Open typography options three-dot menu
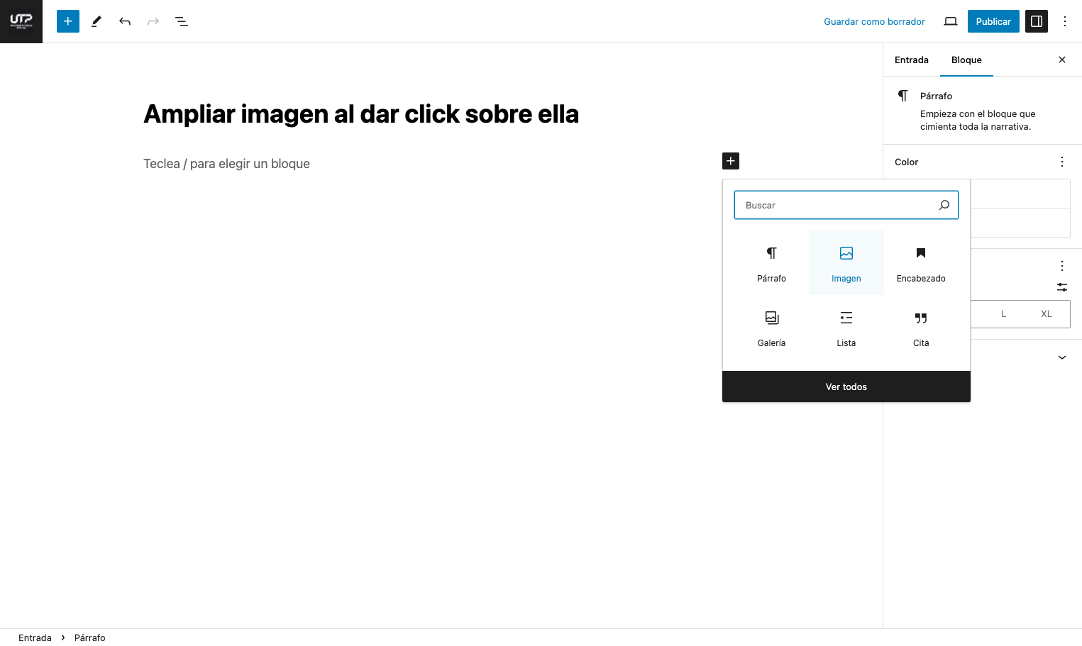 point(1062,266)
